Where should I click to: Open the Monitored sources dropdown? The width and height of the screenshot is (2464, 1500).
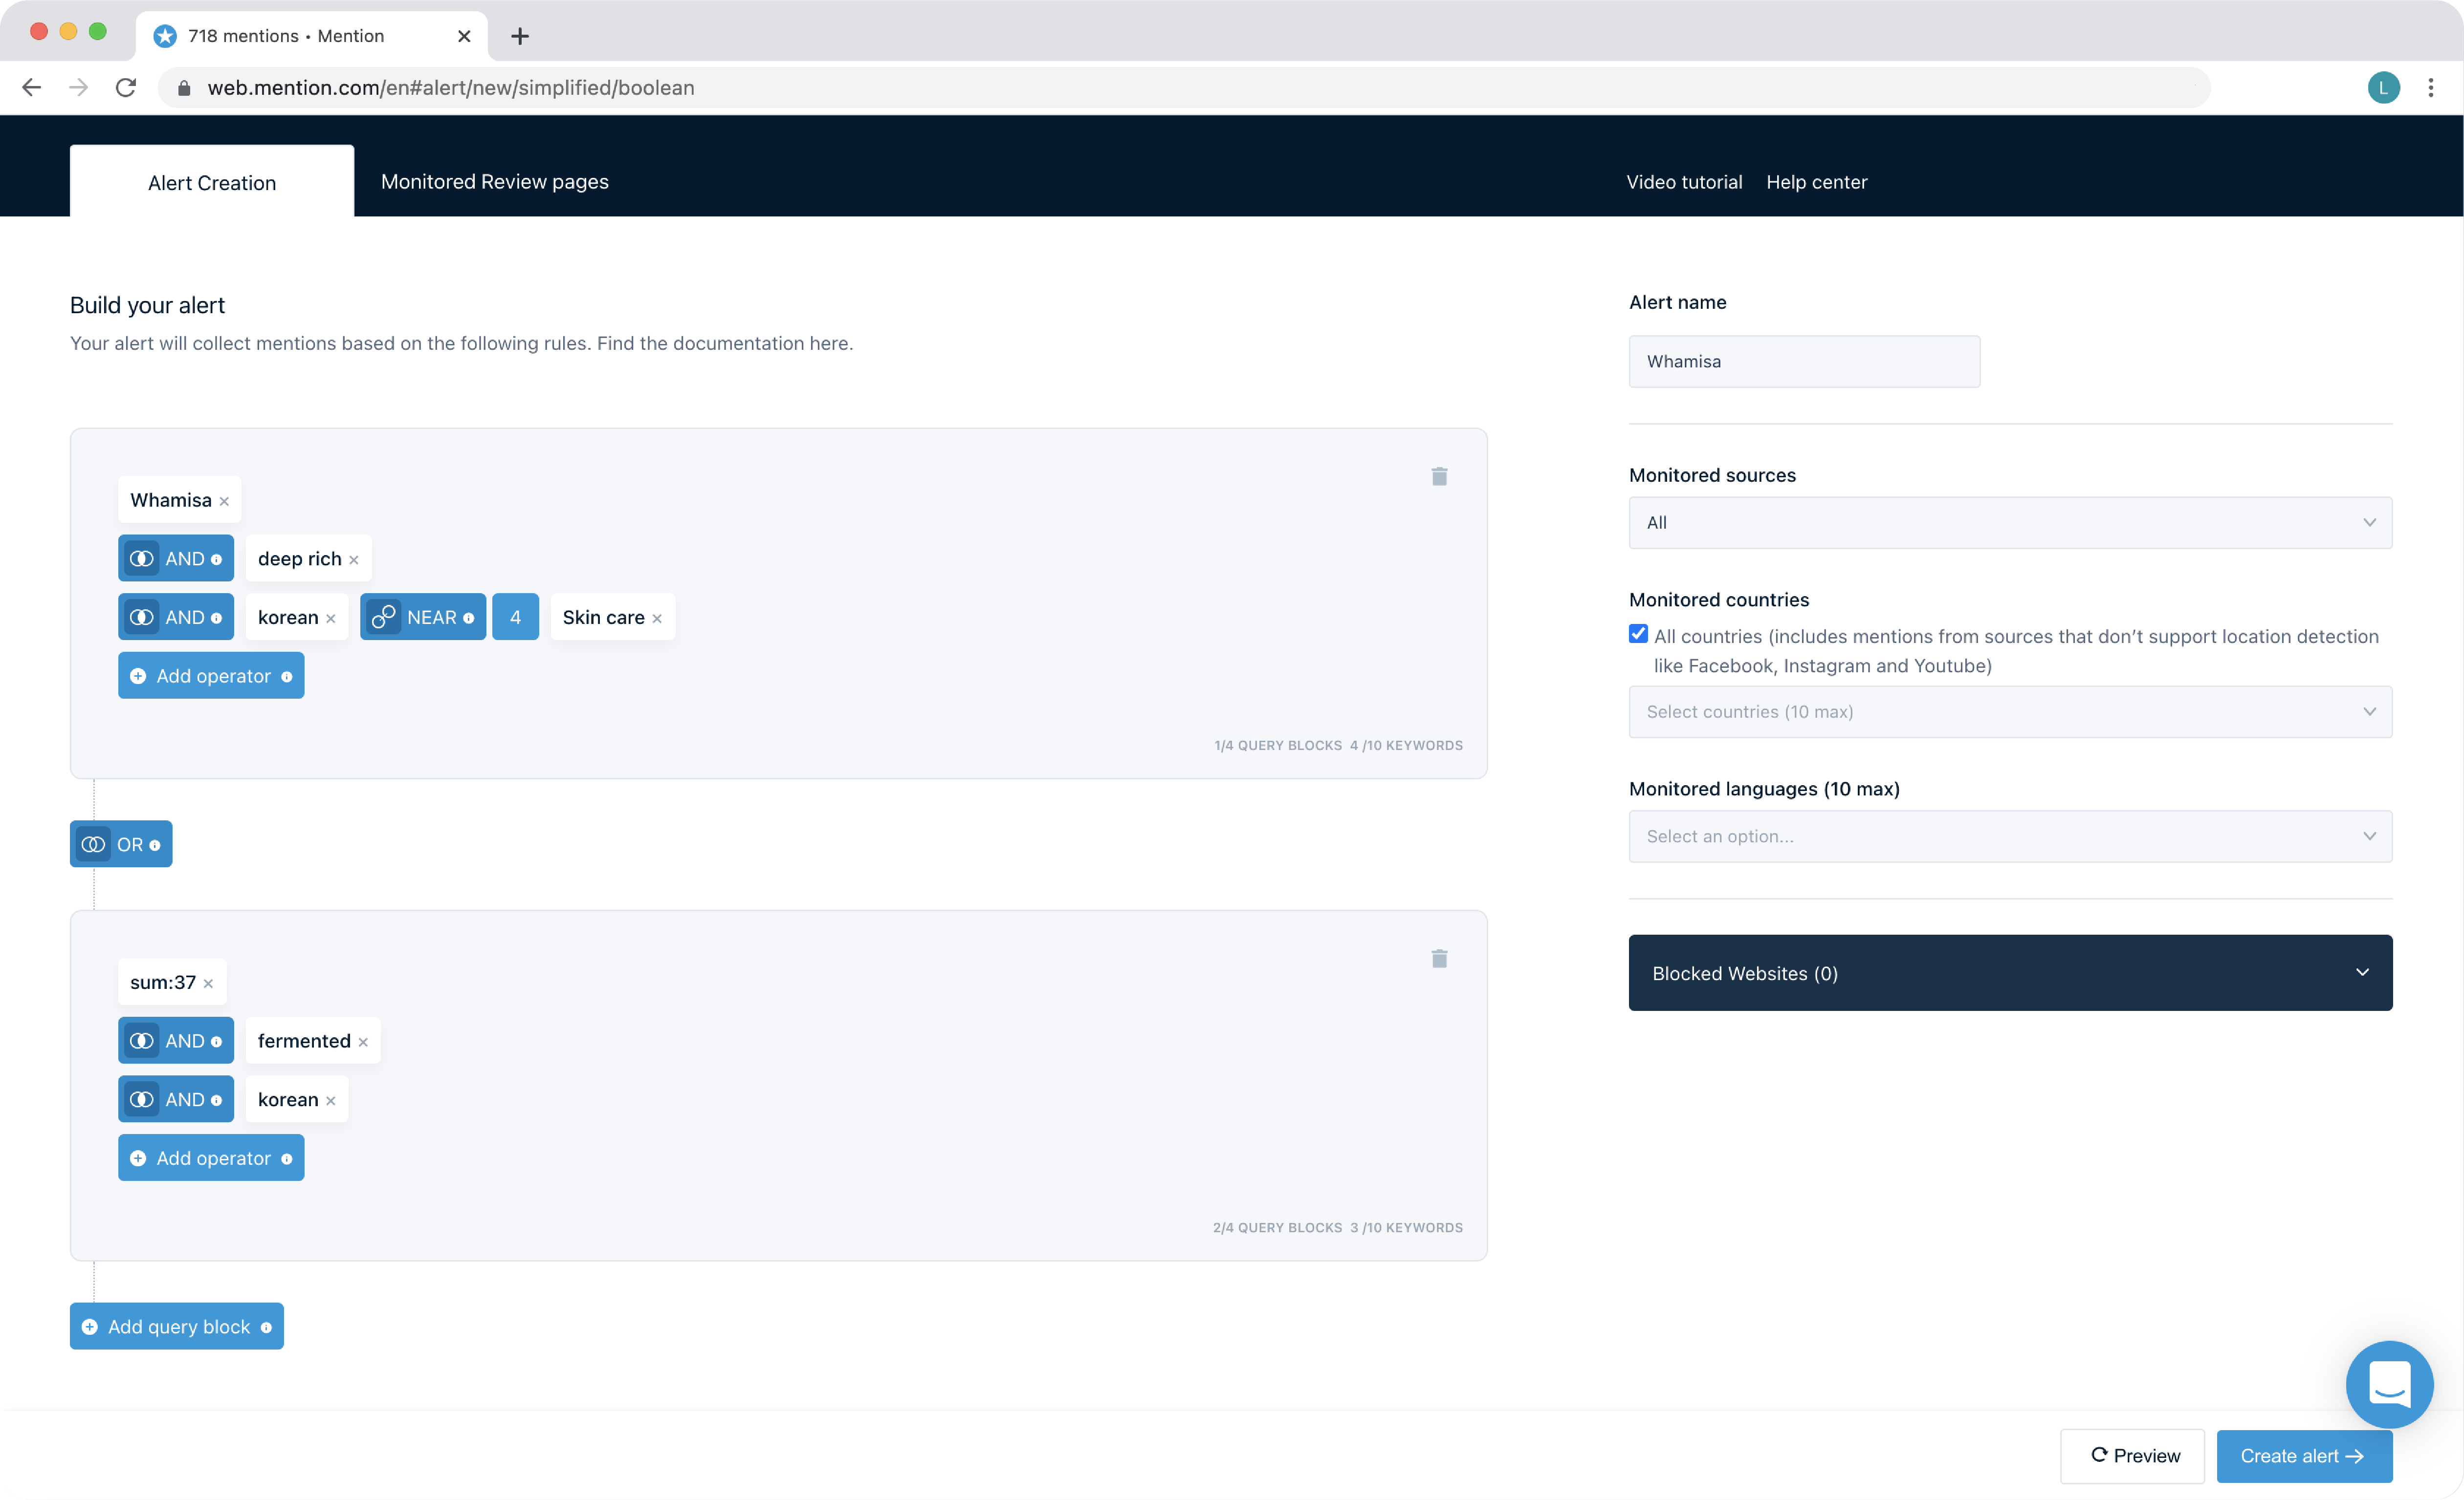[2009, 523]
